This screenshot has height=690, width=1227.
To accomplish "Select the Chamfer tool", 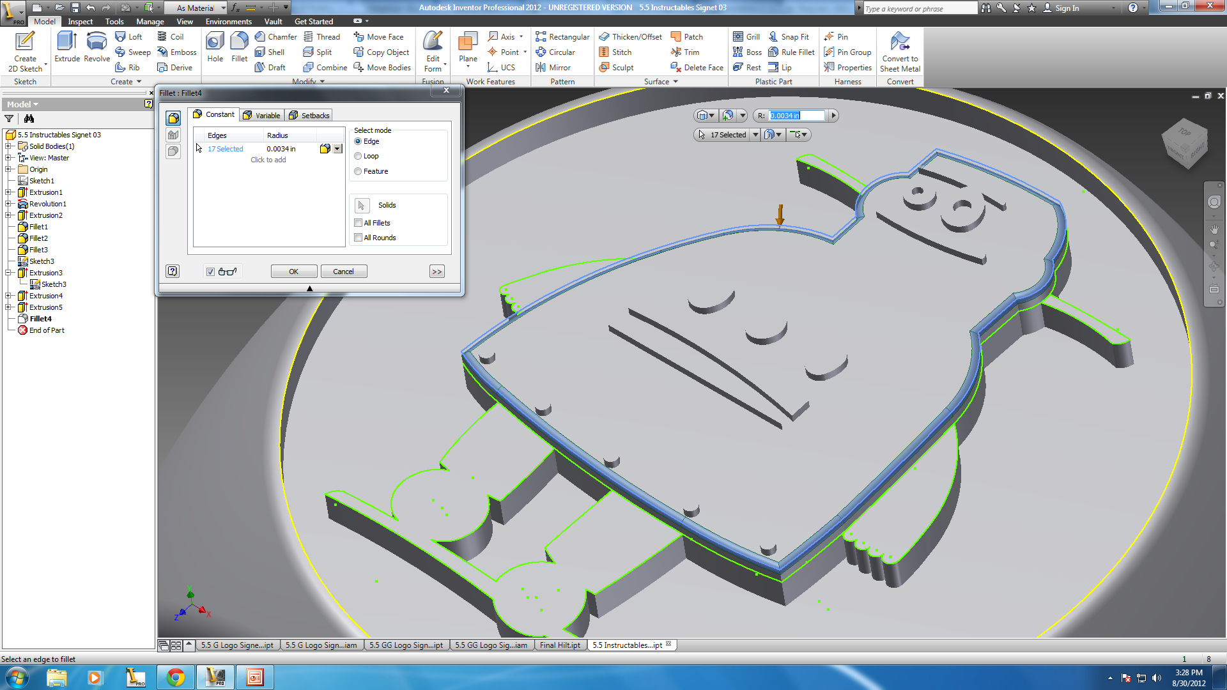I will point(275,37).
